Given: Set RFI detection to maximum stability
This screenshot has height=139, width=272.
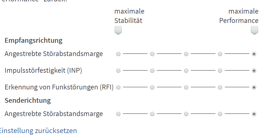Looking at the screenshot, I should click(118, 87).
